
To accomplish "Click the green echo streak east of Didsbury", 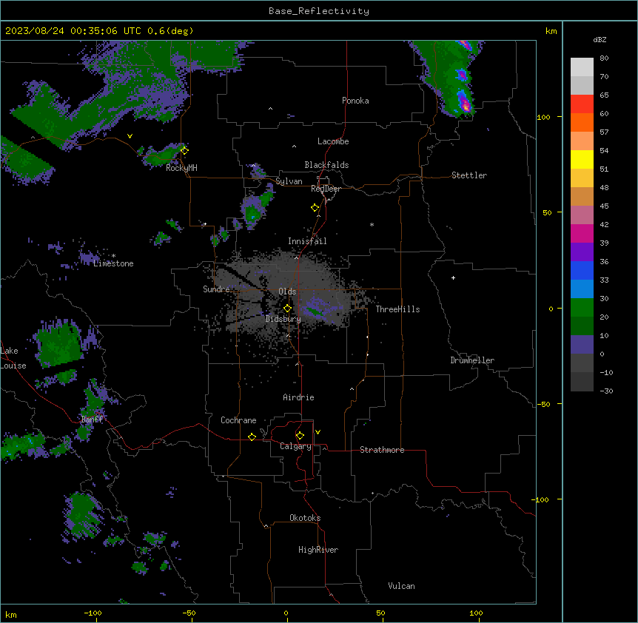I will pos(315,312).
